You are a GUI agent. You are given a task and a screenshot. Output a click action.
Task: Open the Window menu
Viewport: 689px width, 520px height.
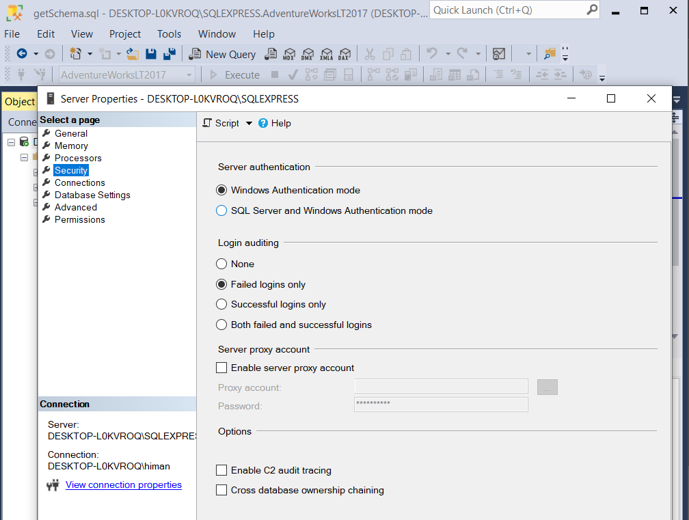(217, 33)
